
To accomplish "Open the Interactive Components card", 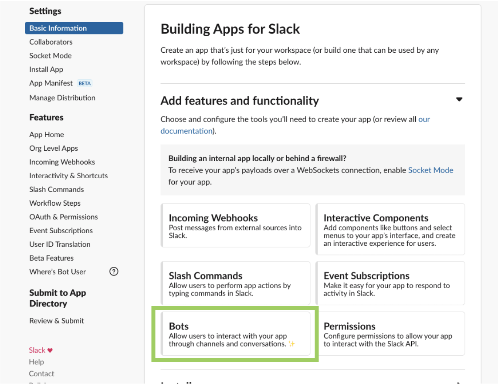I will coord(390,229).
